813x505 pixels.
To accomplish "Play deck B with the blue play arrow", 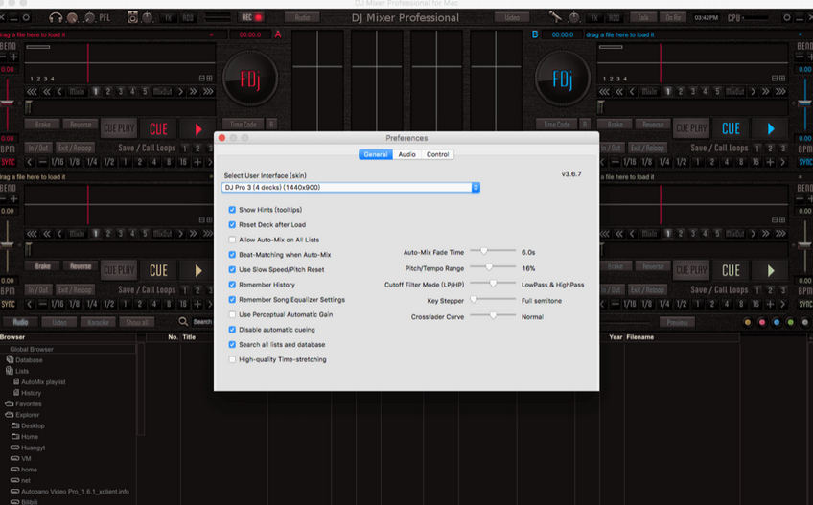I will [x=771, y=128].
